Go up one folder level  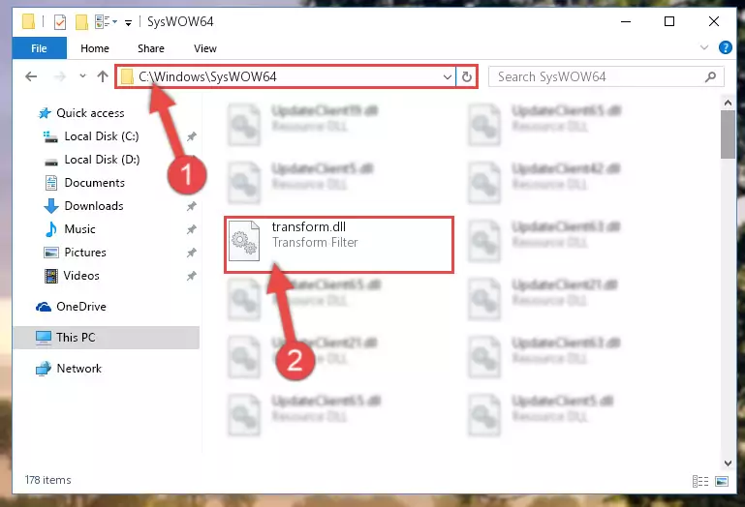coord(102,76)
